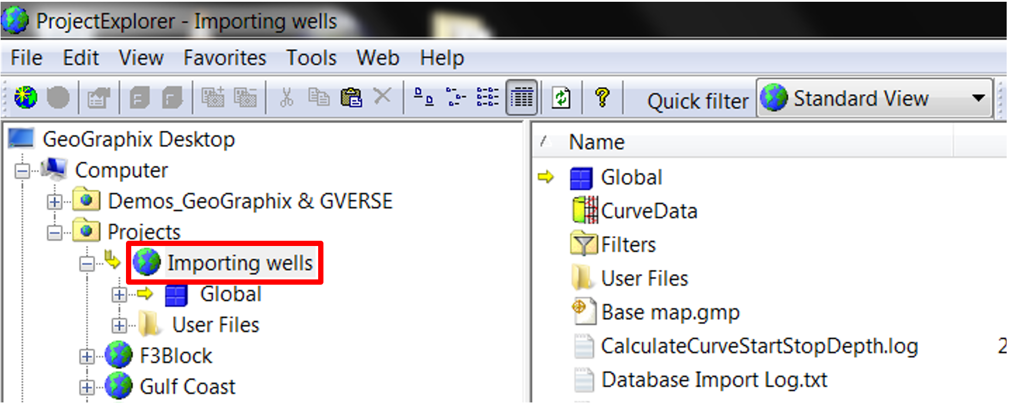Select Importing wells project in tree
This screenshot has height=403, width=1009.
pos(240,264)
